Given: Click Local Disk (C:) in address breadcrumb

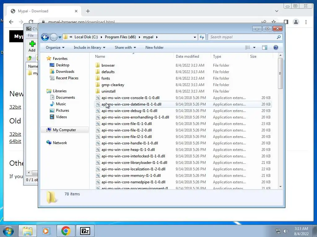Looking at the screenshot, I should coord(86,37).
